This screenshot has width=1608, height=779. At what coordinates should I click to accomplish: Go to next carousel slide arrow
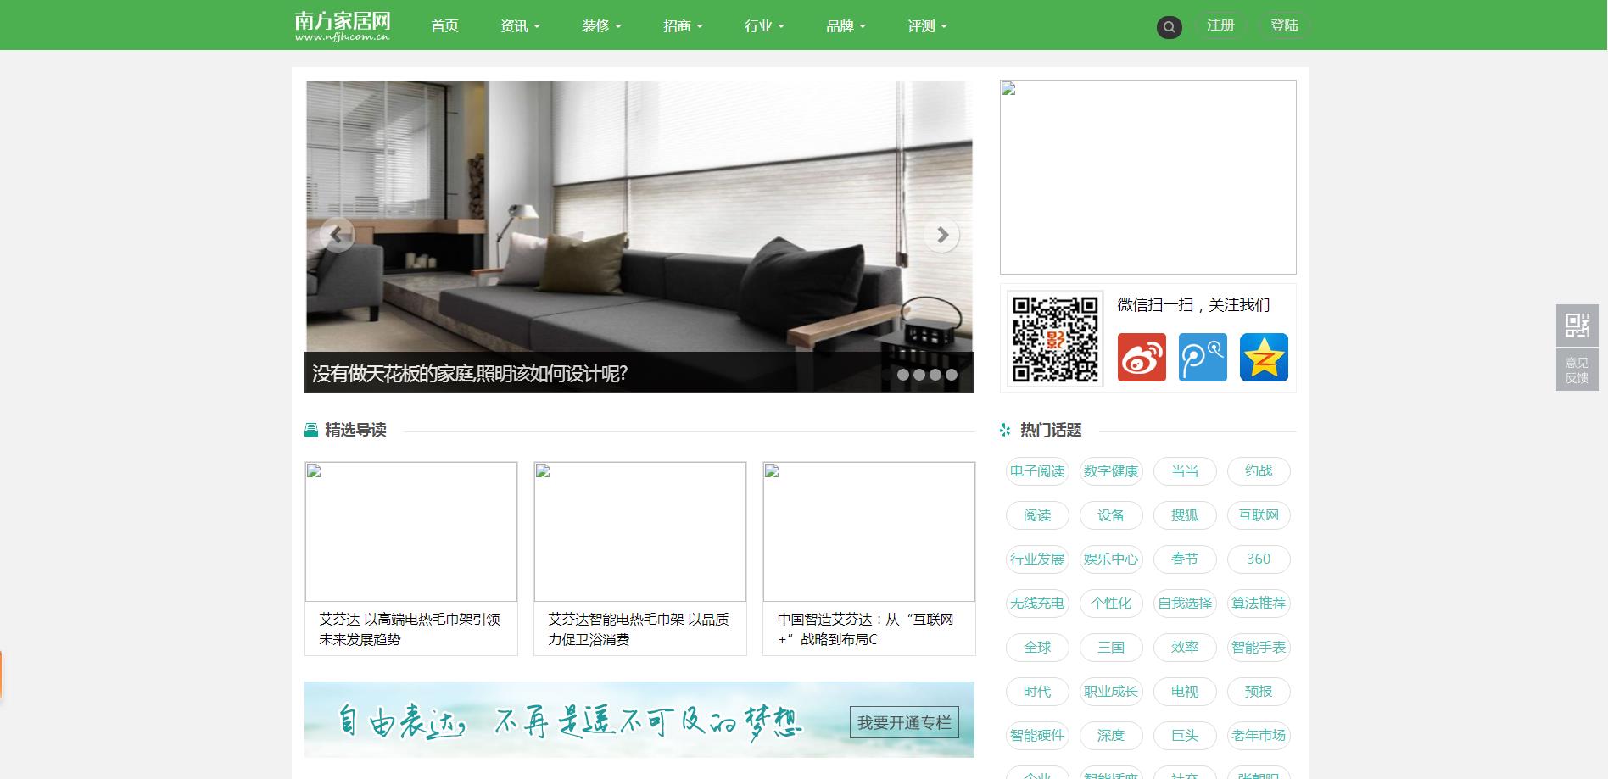[941, 235]
